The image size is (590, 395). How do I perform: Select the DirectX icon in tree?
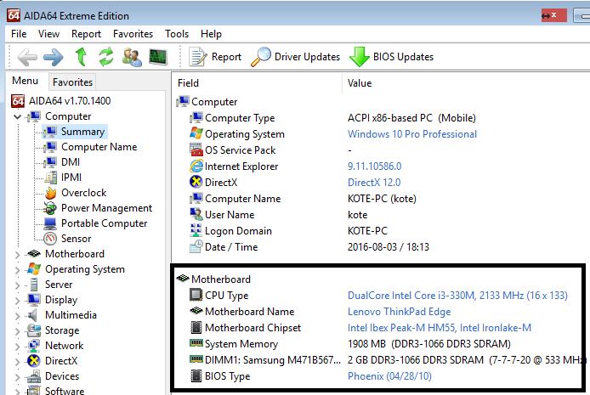pos(34,361)
